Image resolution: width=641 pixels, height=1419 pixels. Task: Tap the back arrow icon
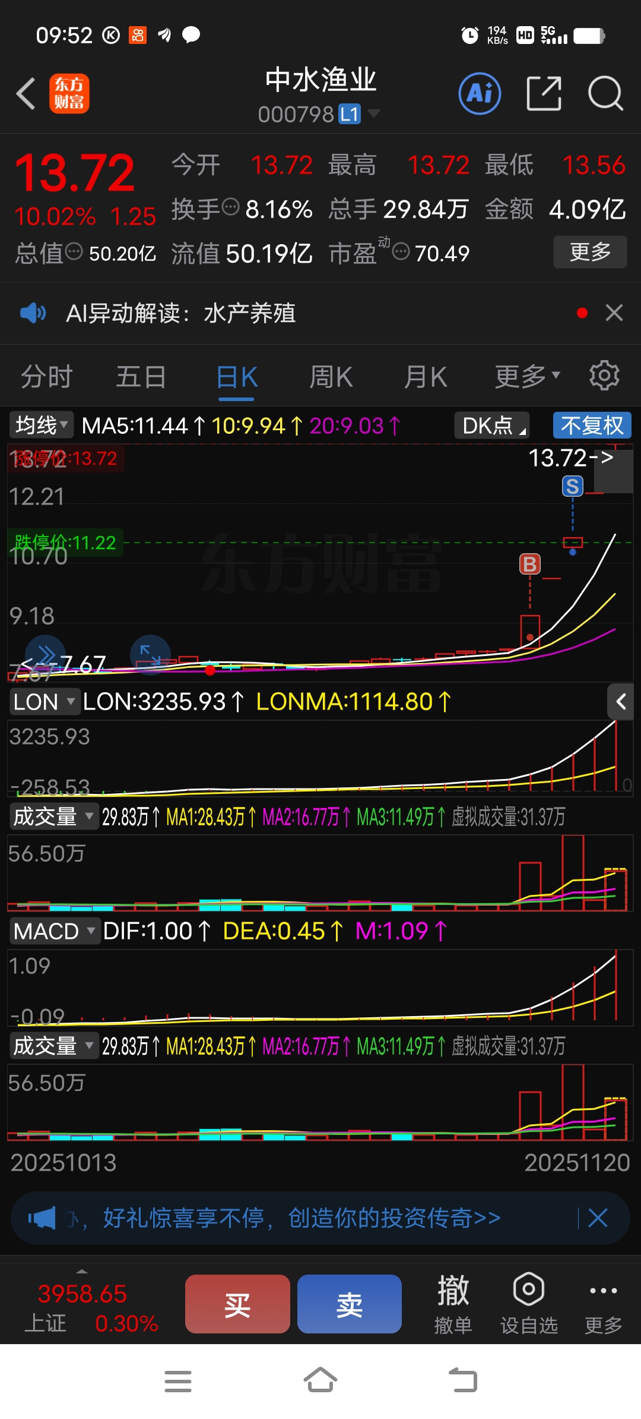pyautogui.click(x=26, y=94)
